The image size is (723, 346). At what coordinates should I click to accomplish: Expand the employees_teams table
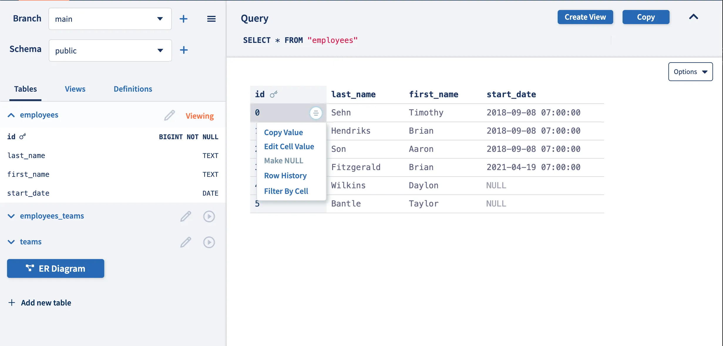[11, 216]
